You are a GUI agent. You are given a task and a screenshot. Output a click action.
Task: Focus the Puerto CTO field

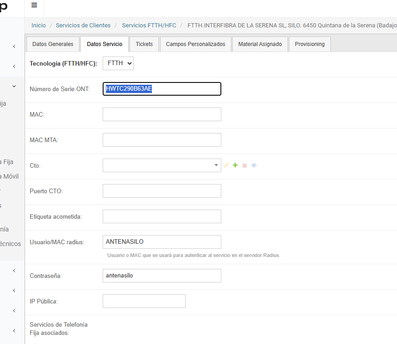[162, 191]
